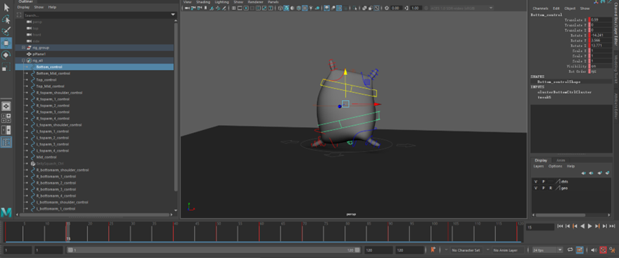Open the channel box Channels menu
This screenshot has height=258, width=619.
coord(540,9)
